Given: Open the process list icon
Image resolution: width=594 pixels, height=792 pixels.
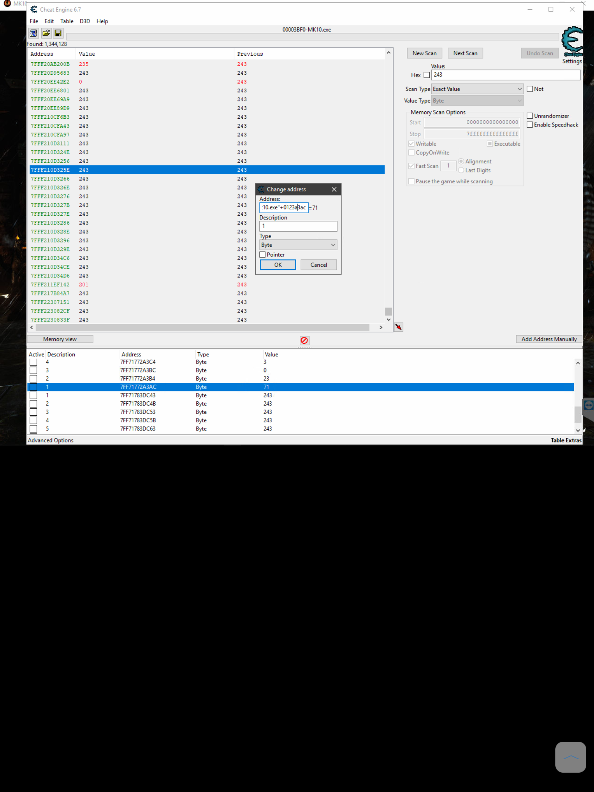Looking at the screenshot, I should 34,33.
